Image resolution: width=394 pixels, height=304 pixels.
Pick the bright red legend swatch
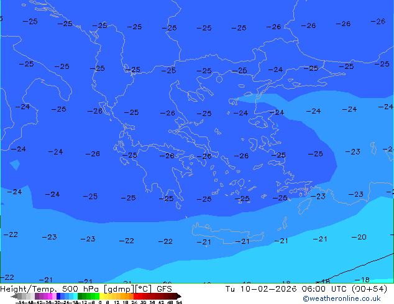pyautogui.click(x=135, y=296)
